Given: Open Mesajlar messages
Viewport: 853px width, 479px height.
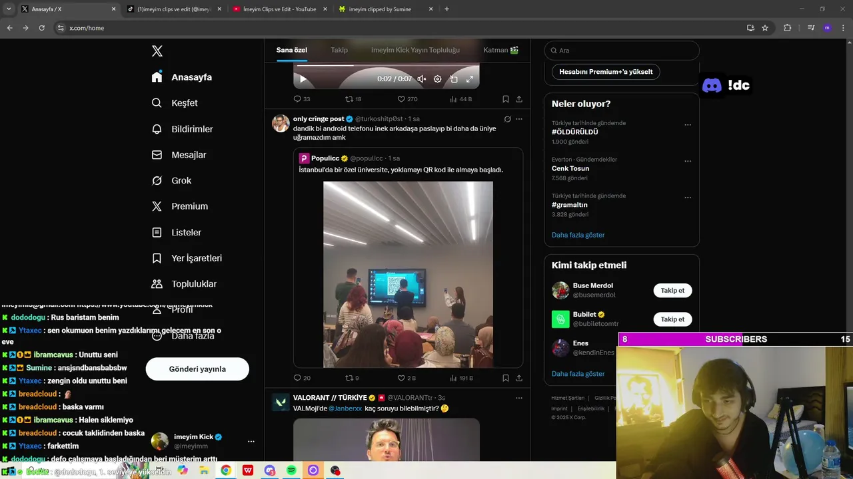Looking at the screenshot, I should coord(179,155).
